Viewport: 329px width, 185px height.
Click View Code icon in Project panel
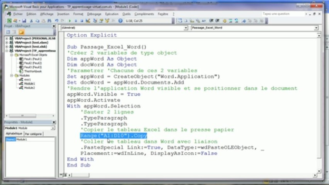pos(8,32)
